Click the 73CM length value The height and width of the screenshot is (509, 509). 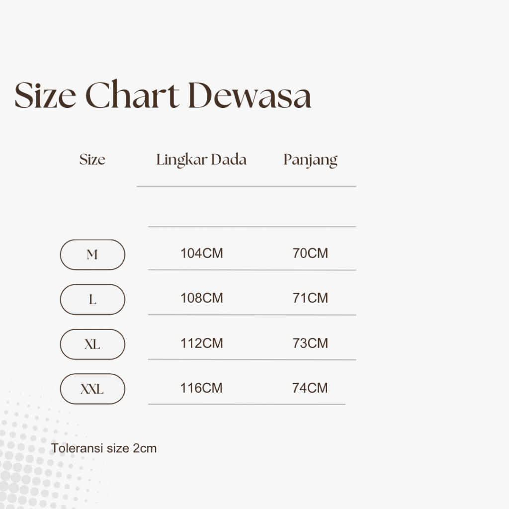pyautogui.click(x=310, y=343)
